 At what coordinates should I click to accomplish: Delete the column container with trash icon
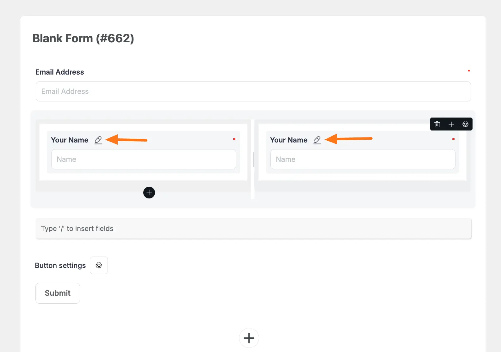click(x=437, y=124)
